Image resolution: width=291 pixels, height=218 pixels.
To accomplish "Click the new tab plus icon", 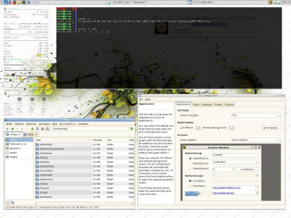I will pos(8,128).
